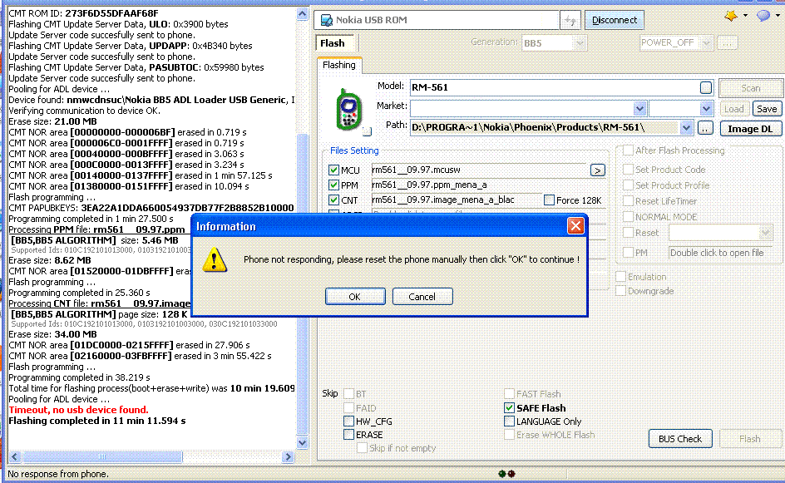
Task: Click the Disconnect button
Action: coord(615,20)
